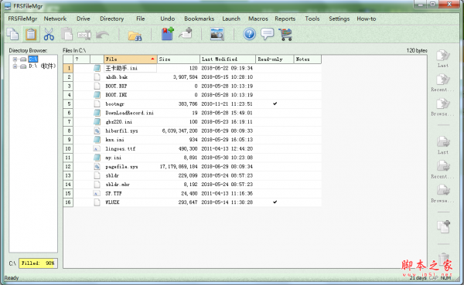Click the speech bubble feedback icon
Screen dimensions: 464x285
tap(268, 34)
